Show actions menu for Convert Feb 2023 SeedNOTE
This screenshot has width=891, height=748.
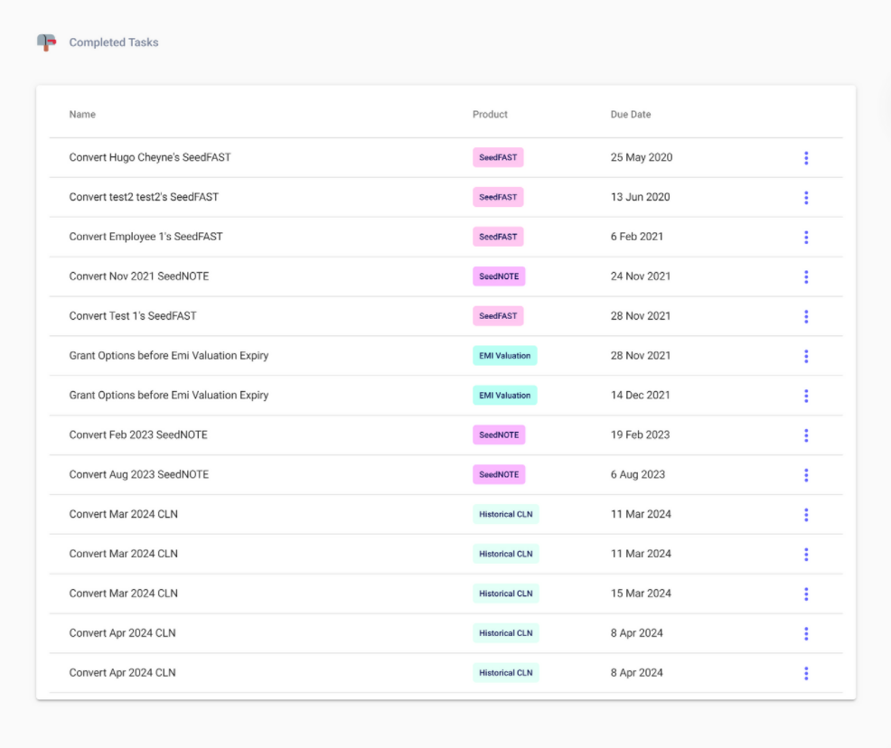(x=806, y=435)
